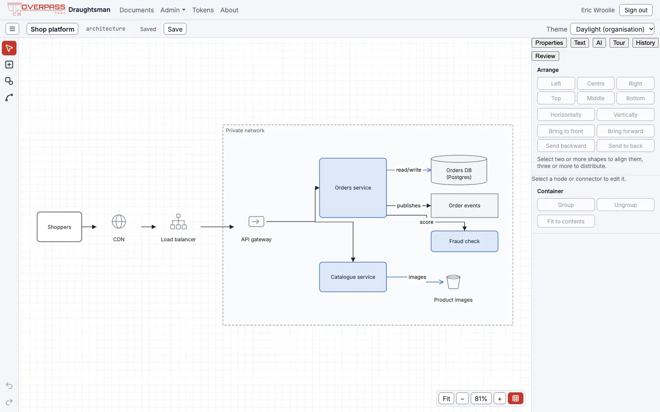Image resolution: width=660 pixels, height=412 pixels.
Task: Open the AI tab
Action: (x=599, y=43)
